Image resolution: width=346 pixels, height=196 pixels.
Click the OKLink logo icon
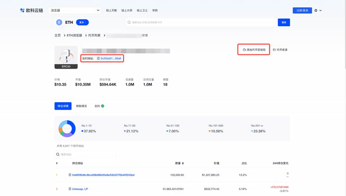22,10
